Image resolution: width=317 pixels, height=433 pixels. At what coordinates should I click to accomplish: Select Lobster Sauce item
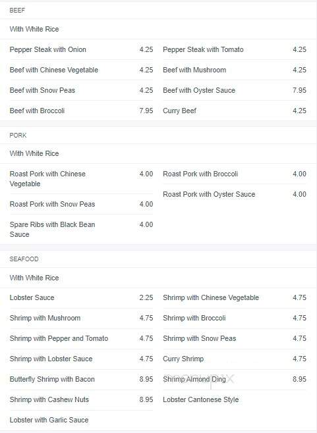32,297
